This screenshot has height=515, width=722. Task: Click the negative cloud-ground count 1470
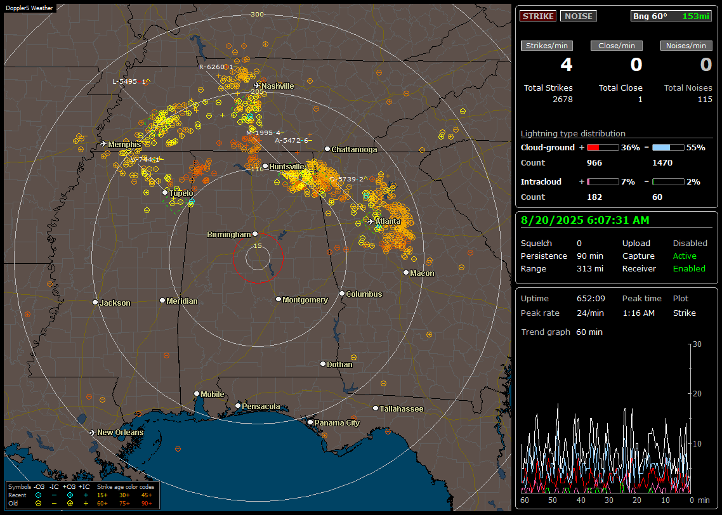coord(662,163)
